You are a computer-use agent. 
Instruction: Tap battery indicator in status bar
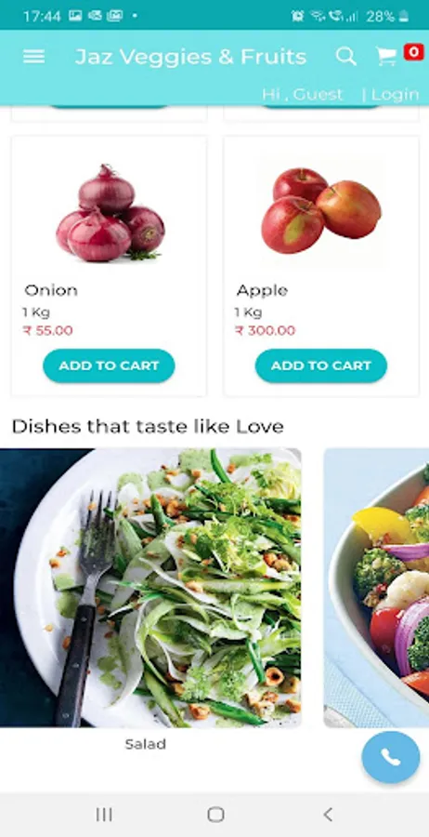[404, 16]
